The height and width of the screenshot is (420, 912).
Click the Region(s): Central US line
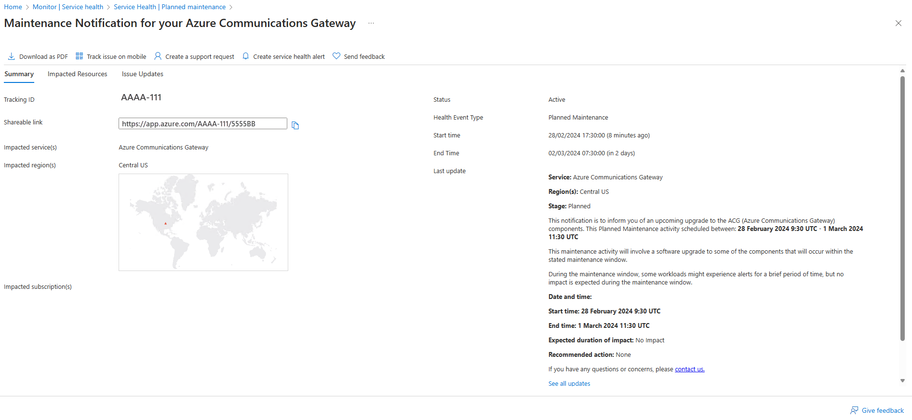coord(578,192)
